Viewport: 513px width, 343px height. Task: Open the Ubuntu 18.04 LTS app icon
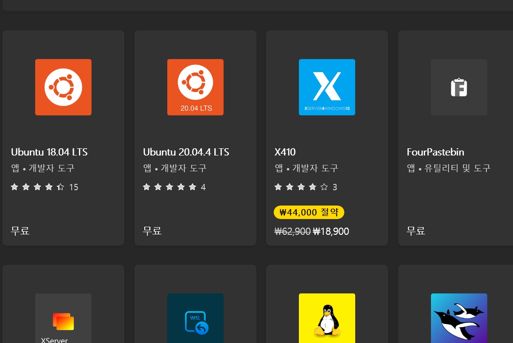63,87
